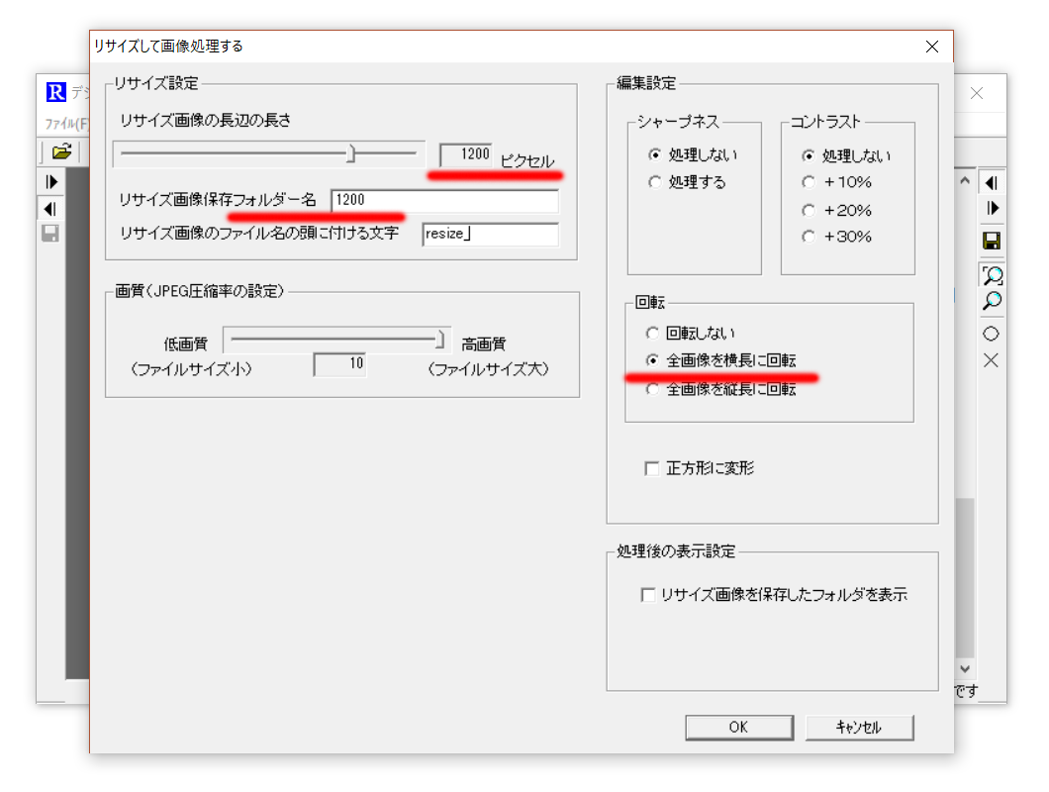Click the save folder name field
1049x792 pixels.
445,200
